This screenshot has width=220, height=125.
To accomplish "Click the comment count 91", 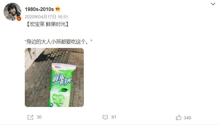I will (x=114, y=117).
